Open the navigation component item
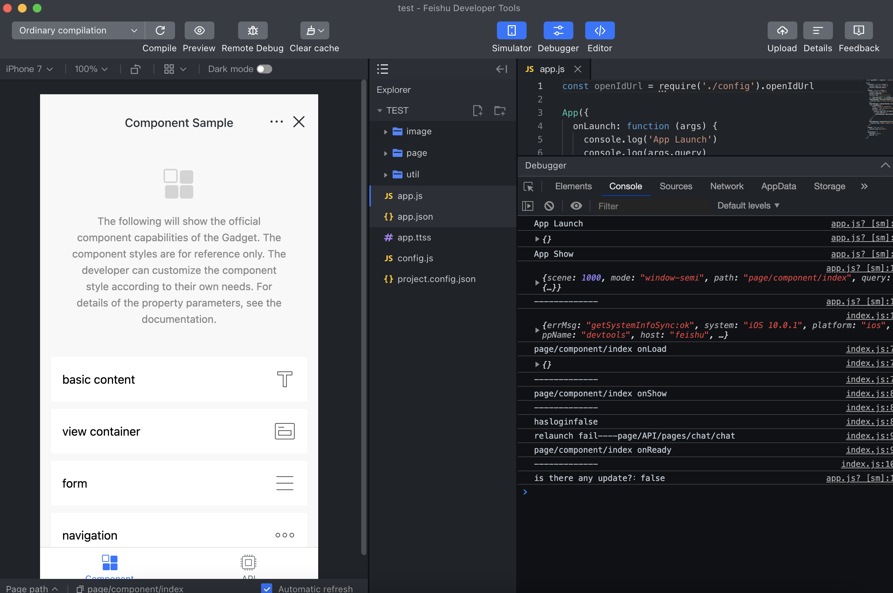The height and width of the screenshot is (593, 893). pos(179,530)
